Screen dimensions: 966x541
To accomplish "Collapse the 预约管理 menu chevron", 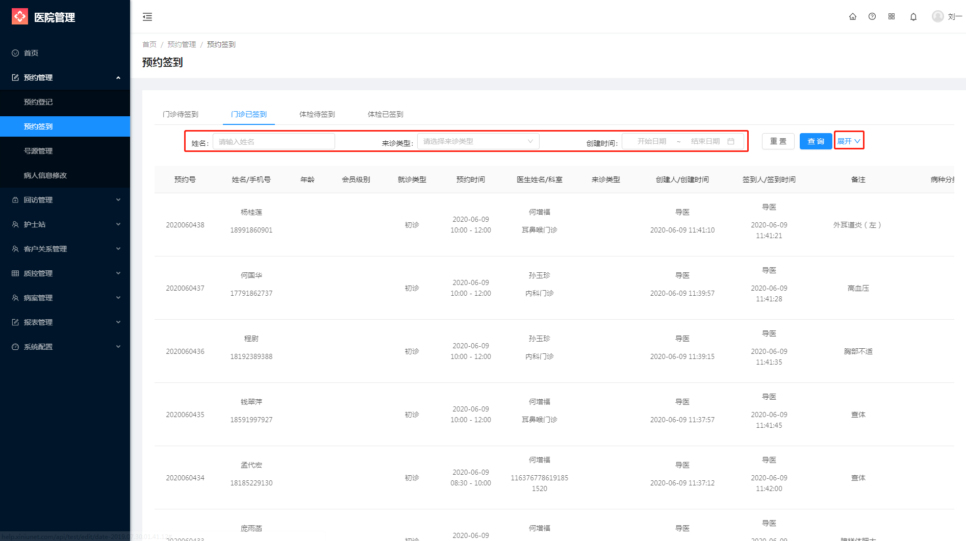I will pyautogui.click(x=118, y=78).
